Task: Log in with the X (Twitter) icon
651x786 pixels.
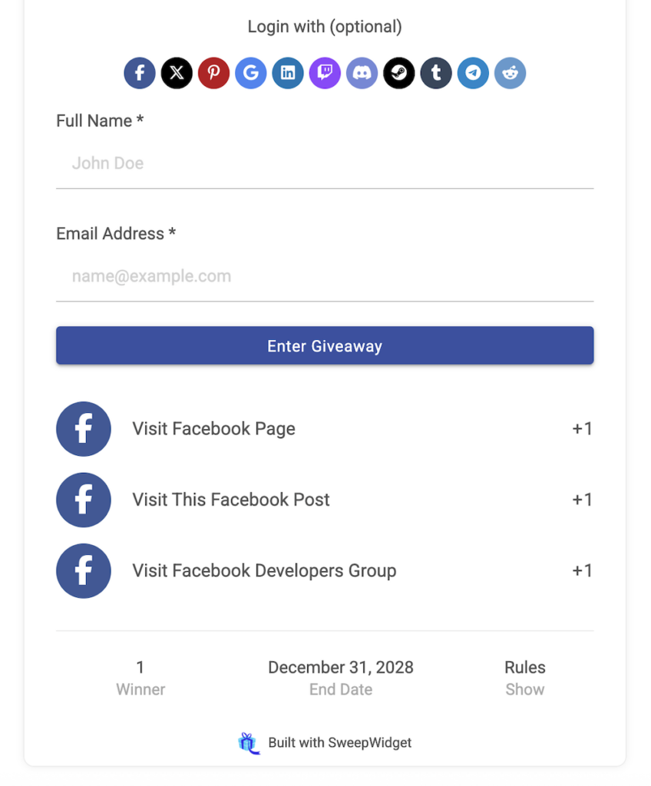Action: coord(177,74)
